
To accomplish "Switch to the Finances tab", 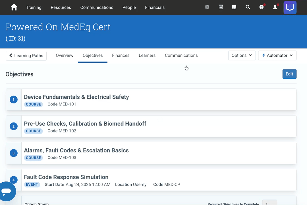I will (121, 56).
